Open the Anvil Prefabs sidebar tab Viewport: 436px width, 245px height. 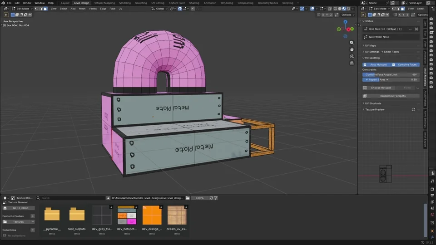425,98
